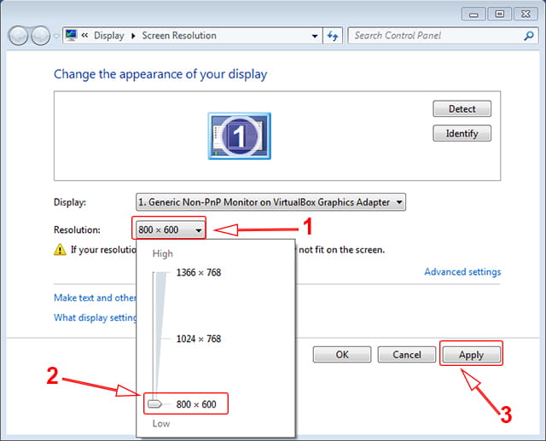Click the Identify button
This screenshot has width=546, height=441.
462,133
